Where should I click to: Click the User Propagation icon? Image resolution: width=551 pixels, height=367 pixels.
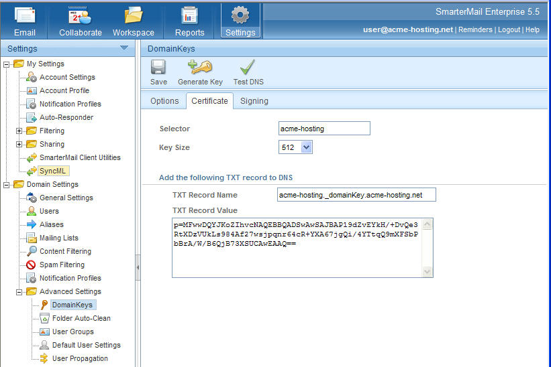pyautogui.click(x=44, y=358)
